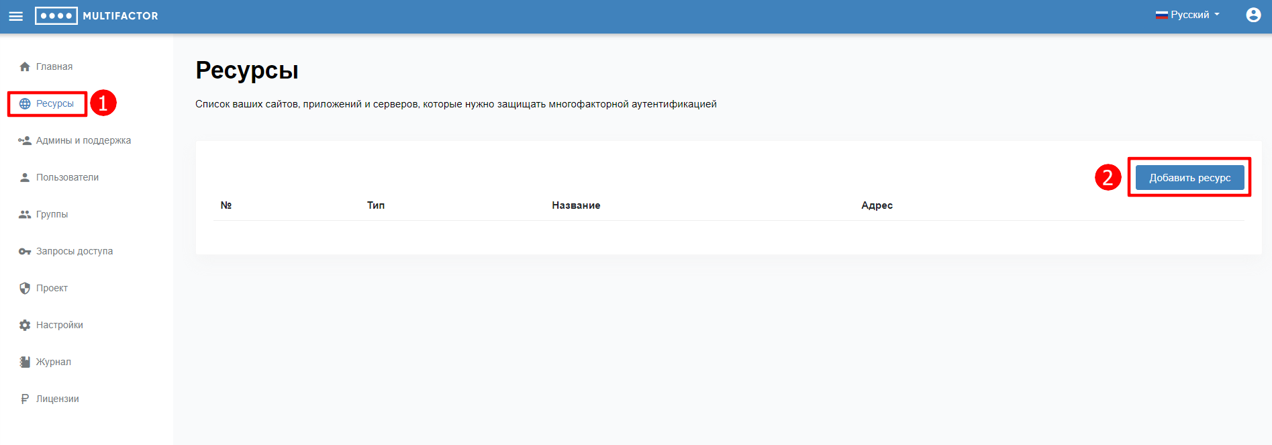Click the home icon beside Главная

click(x=25, y=66)
